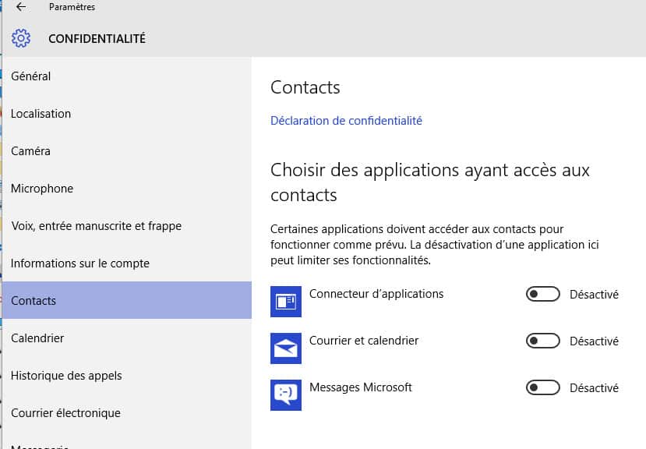Image resolution: width=646 pixels, height=449 pixels.
Task: Click the Contacts page heading
Action: tap(305, 87)
